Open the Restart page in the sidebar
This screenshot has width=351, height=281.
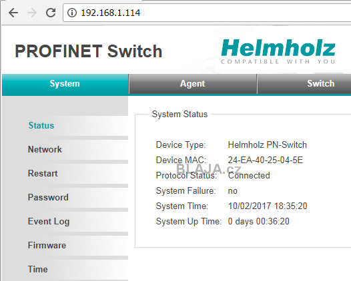[43, 174]
